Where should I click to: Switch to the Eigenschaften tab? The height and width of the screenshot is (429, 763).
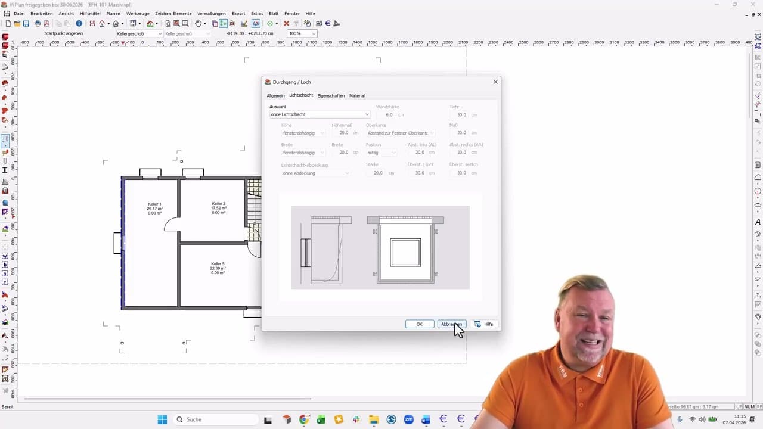click(x=331, y=96)
